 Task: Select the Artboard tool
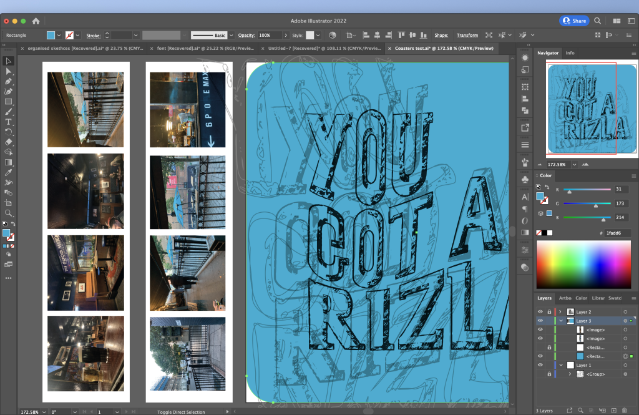pos(8,203)
